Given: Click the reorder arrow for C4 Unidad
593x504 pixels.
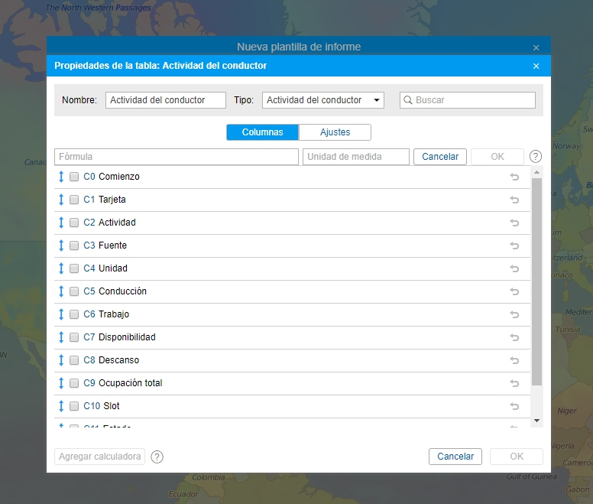Looking at the screenshot, I should pyautogui.click(x=61, y=268).
